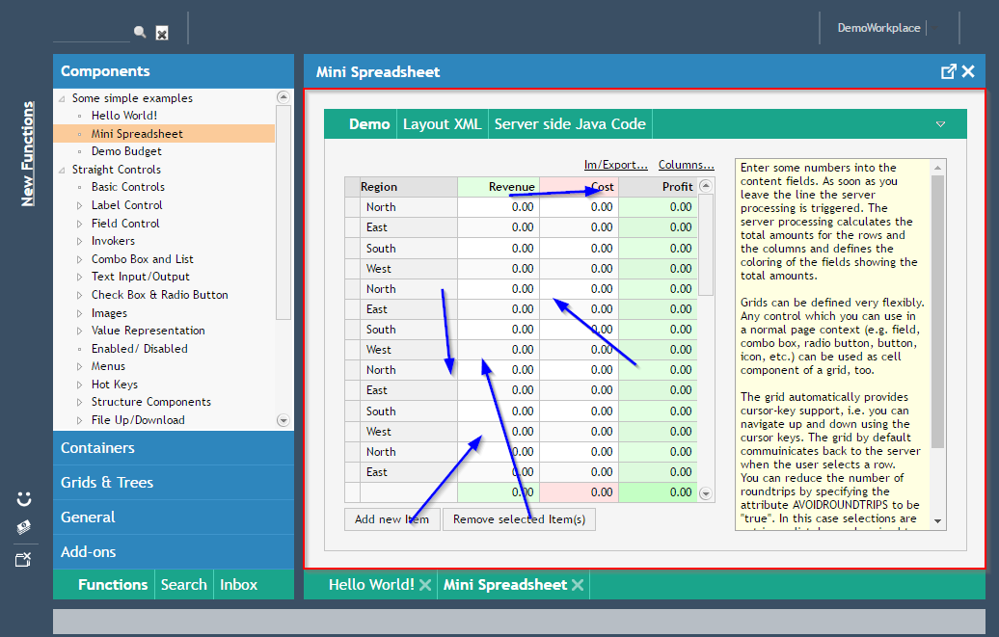999x637 pixels.
Task: Pop out Mini Spreadsheet into new window
Action: pyautogui.click(x=949, y=71)
